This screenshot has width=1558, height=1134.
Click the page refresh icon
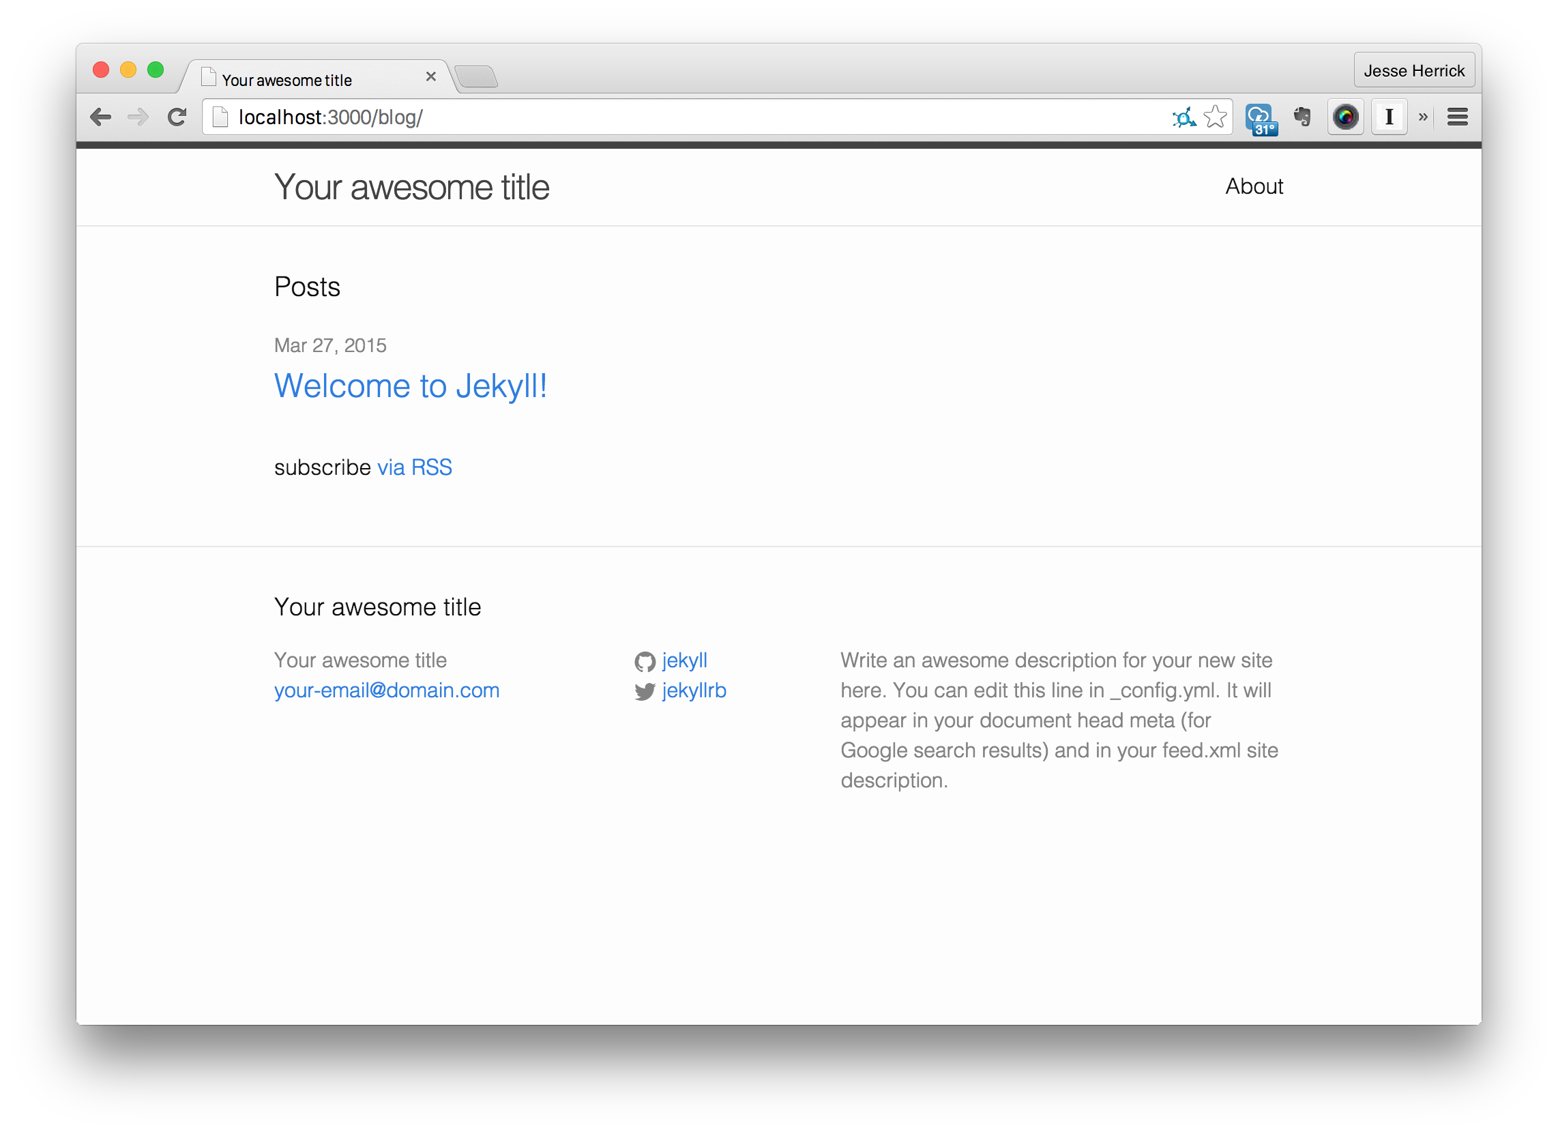coord(175,116)
